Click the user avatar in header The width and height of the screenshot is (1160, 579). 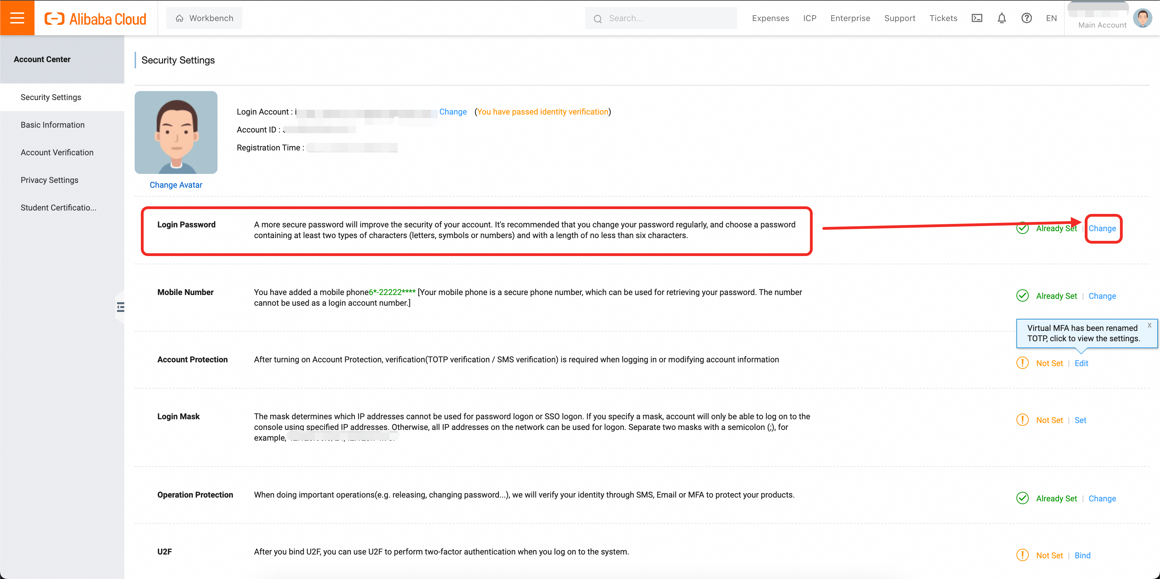[x=1142, y=18]
